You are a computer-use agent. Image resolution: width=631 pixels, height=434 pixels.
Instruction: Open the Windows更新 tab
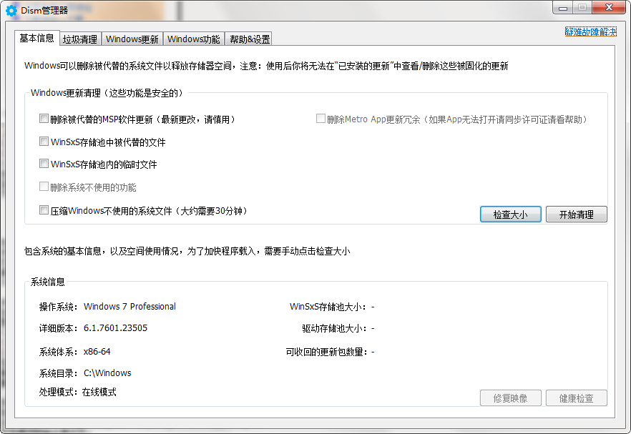[x=132, y=39]
